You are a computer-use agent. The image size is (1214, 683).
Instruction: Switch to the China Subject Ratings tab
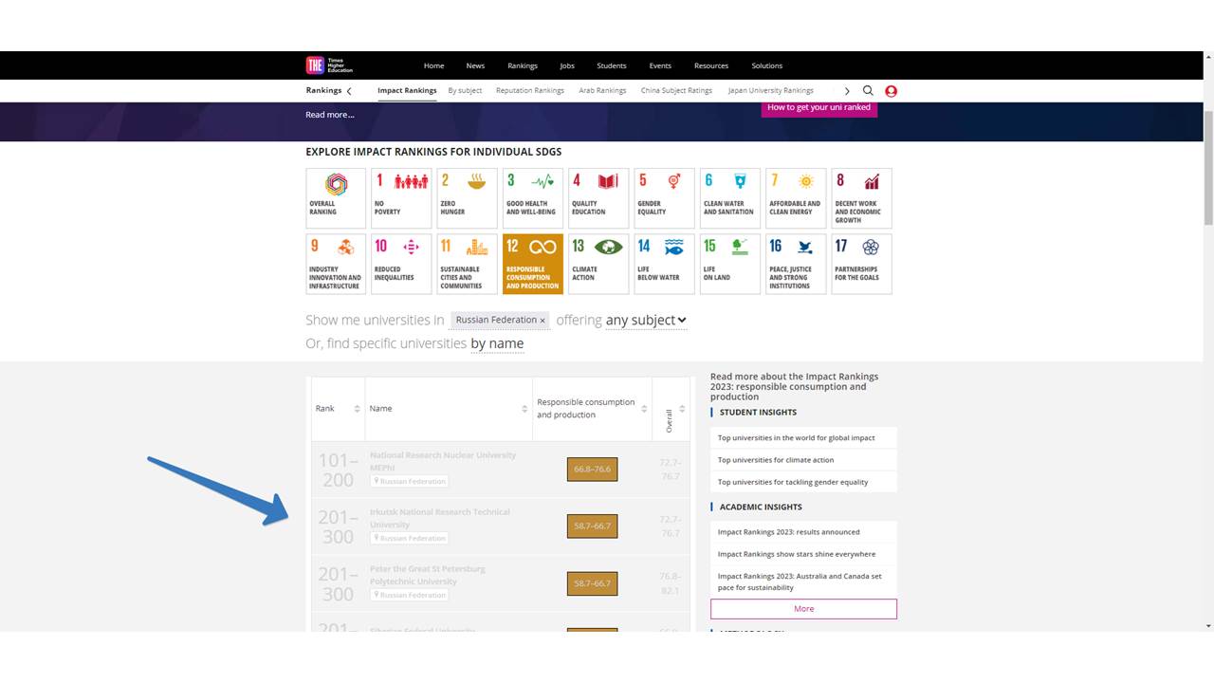(676, 91)
